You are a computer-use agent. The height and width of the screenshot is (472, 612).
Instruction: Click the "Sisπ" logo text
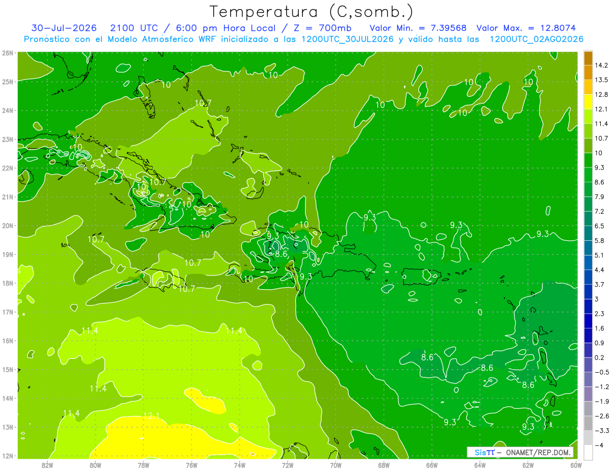click(484, 452)
